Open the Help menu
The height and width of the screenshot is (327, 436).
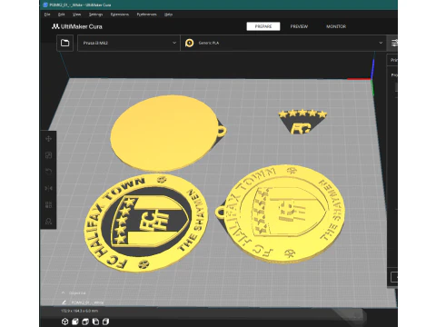(x=168, y=15)
